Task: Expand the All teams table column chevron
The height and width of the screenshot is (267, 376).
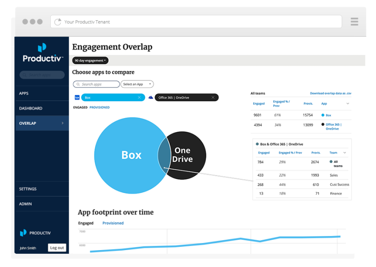Action: click(x=348, y=103)
